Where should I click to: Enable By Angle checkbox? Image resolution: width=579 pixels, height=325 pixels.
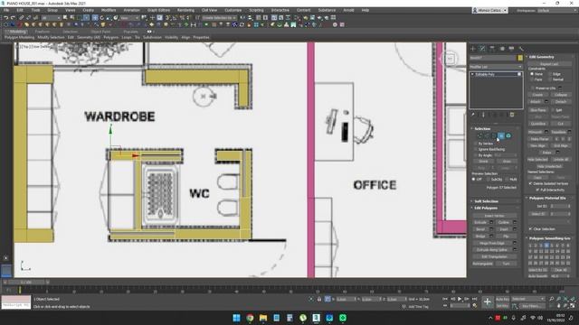tap(476, 155)
